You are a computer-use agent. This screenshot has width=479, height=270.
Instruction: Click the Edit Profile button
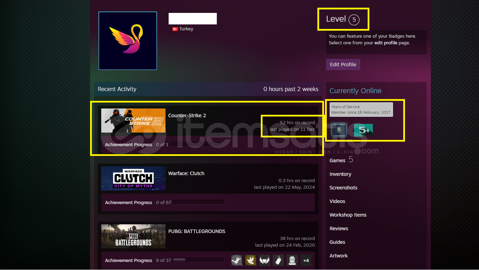(x=343, y=65)
